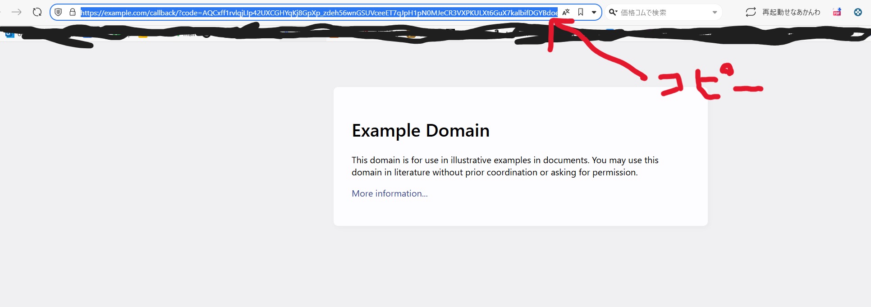Screen dimensions: 871x307
Task: Reload the current page
Action: 37,12
